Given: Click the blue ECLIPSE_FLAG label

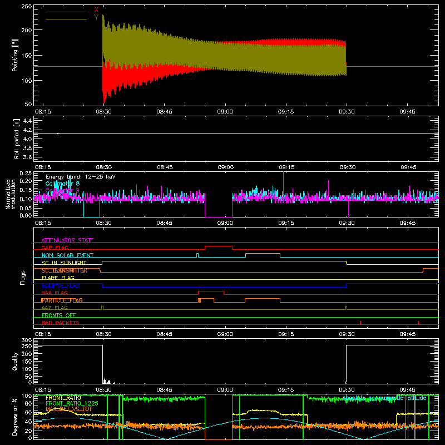Looking at the screenshot, I should point(61,285).
